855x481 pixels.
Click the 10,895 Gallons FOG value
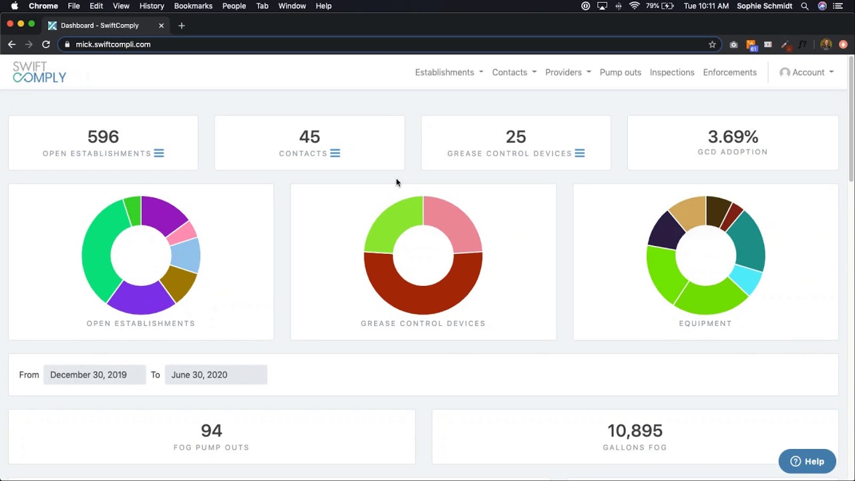pyautogui.click(x=635, y=431)
